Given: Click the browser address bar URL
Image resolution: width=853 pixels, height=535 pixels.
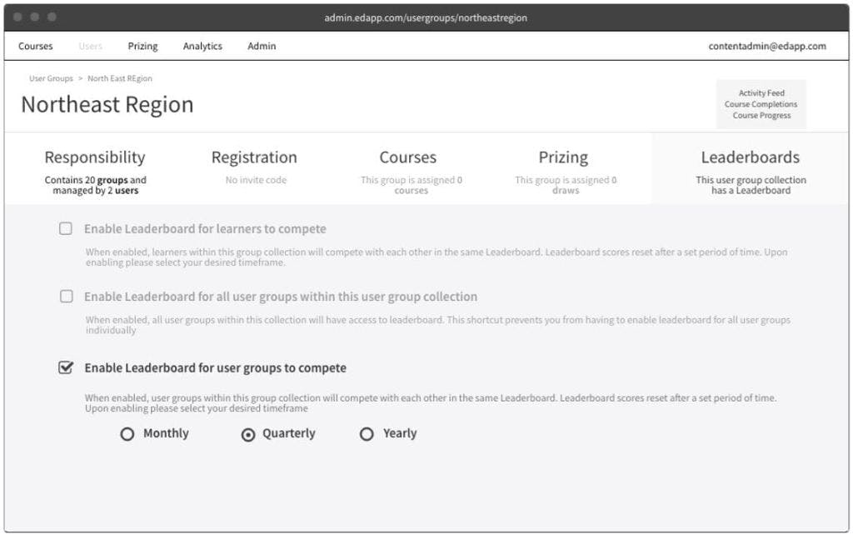Looking at the screenshot, I should click(x=426, y=17).
